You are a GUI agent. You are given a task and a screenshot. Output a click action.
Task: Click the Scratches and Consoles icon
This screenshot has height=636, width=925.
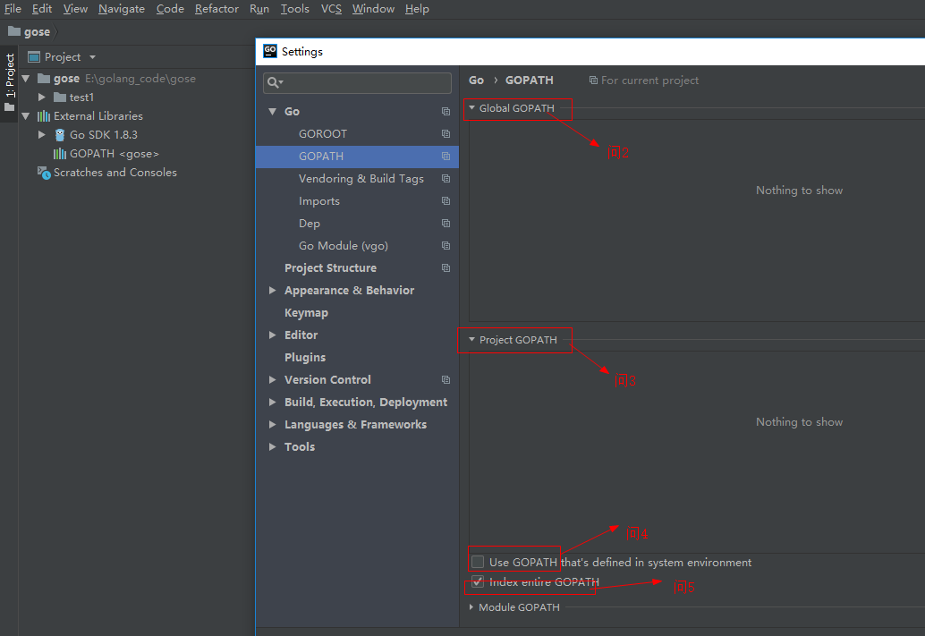click(x=44, y=173)
